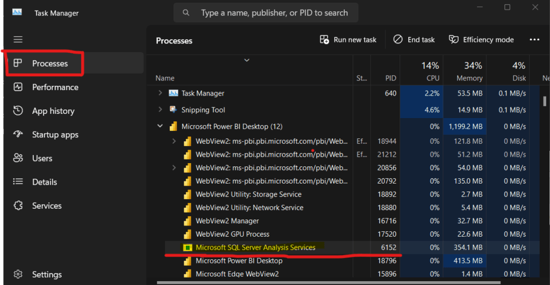Click the Settings gear icon
Screen dimensions: 550x285
click(x=18, y=274)
